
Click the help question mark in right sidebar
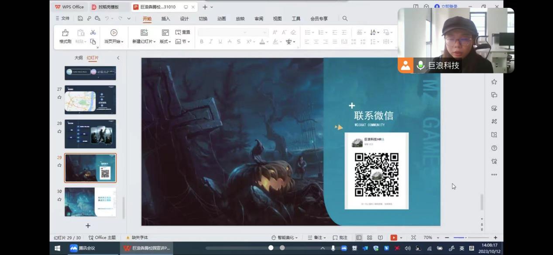point(494,148)
